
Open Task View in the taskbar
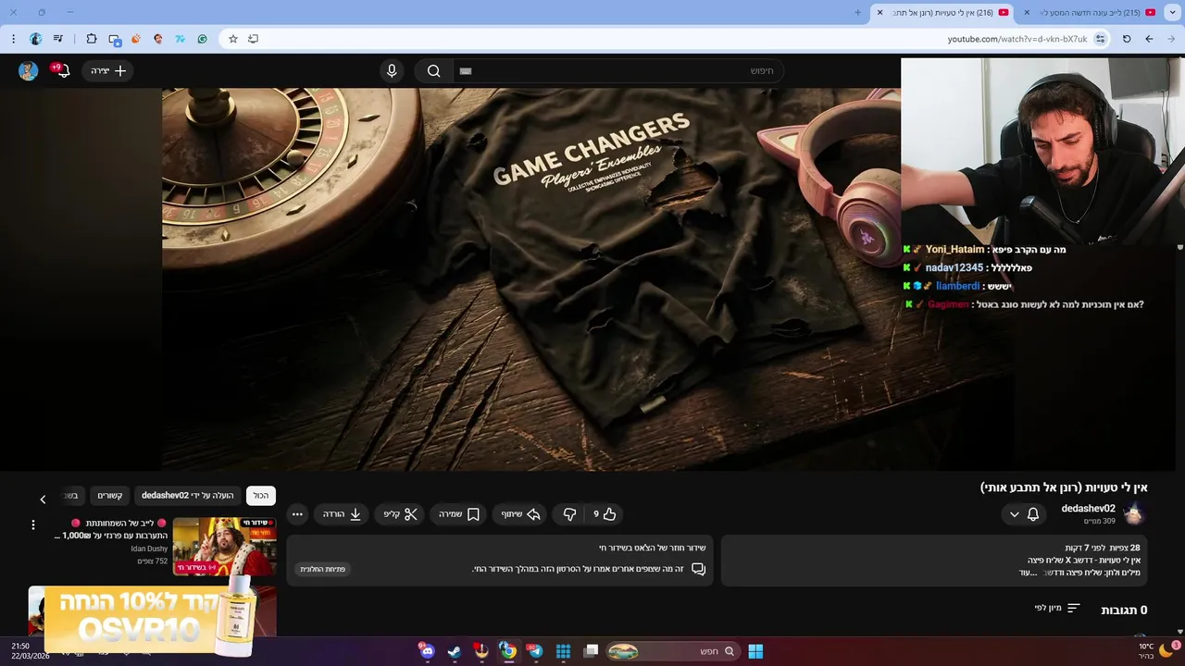pos(591,651)
